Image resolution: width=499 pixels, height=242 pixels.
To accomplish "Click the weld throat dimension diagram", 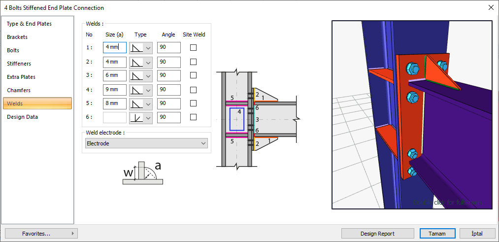I will tap(142, 173).
